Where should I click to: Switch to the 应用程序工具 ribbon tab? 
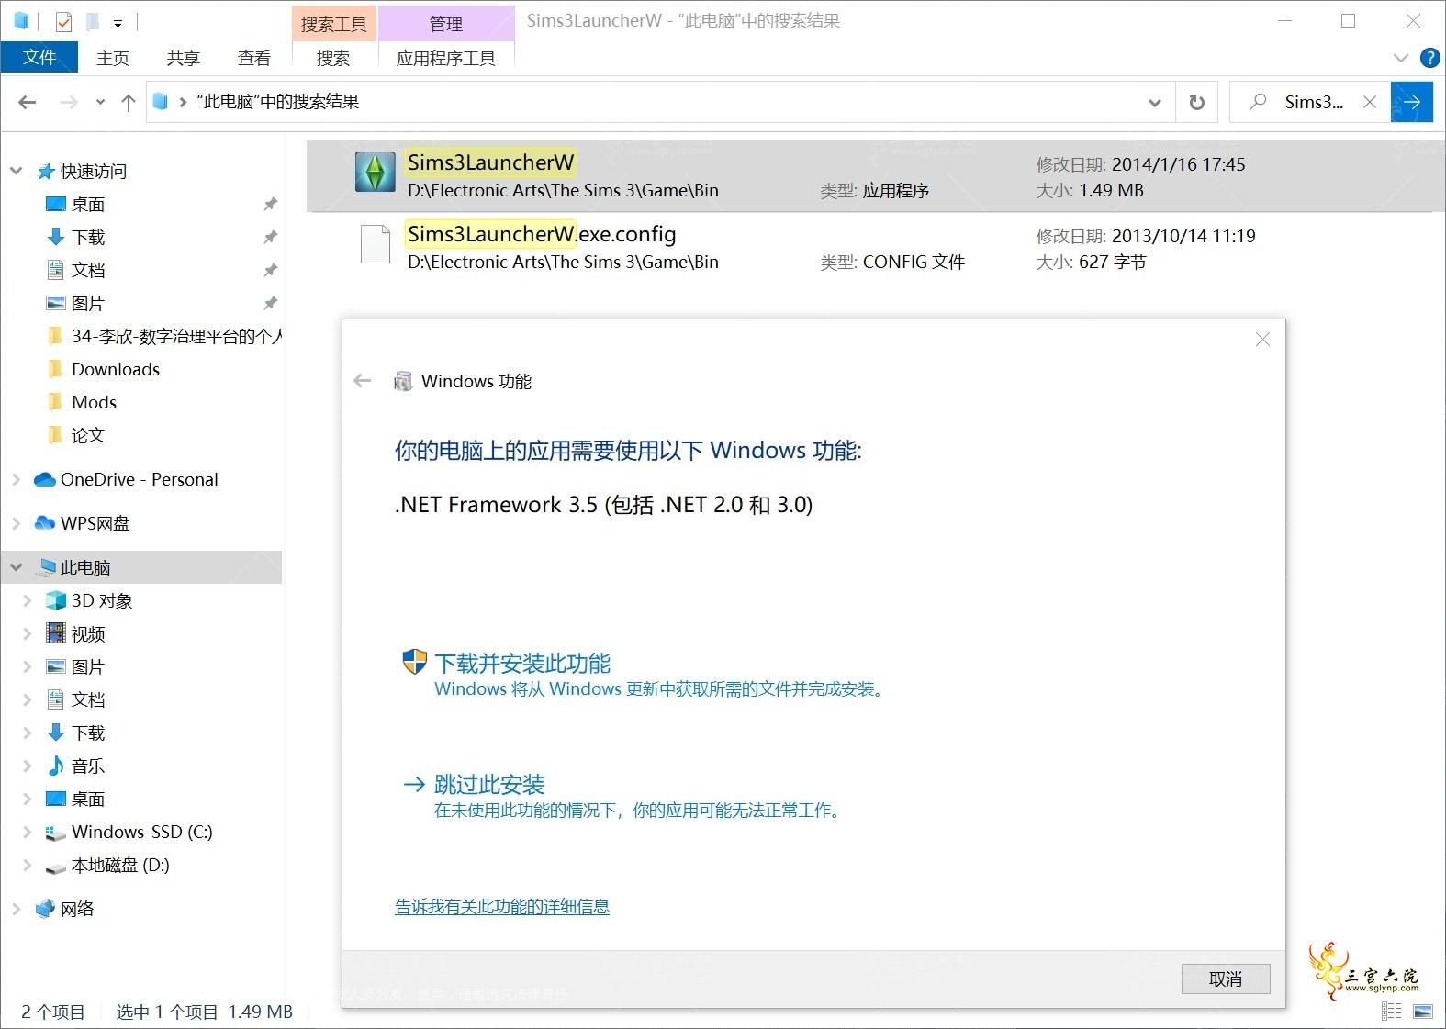tap(446, 58)
